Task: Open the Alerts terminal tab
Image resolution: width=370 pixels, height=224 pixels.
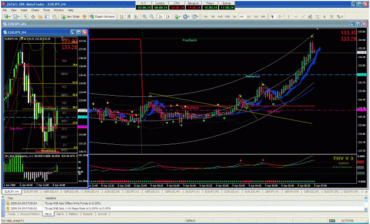Action: [x=60, y=214]
